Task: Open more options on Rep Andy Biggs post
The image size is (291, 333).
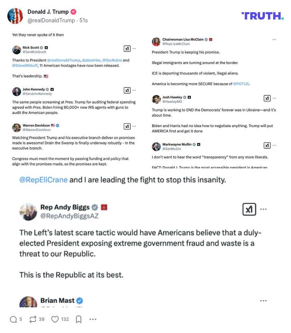Action: coord(263,209)
